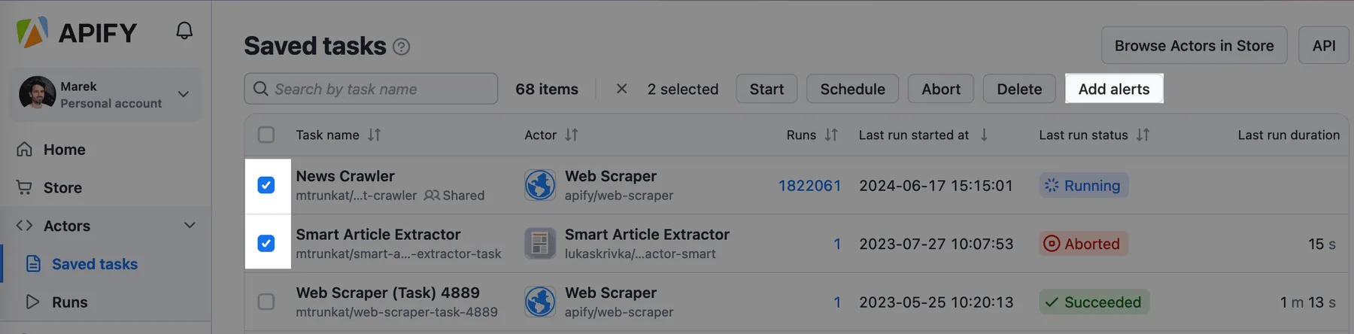
Task: Click the Apify logo
Action: [77, 32]
